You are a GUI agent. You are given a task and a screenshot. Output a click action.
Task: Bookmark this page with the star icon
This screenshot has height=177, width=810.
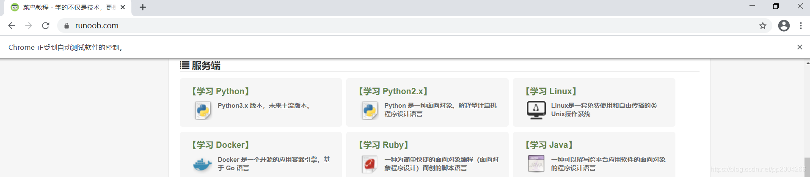[763, 26]
